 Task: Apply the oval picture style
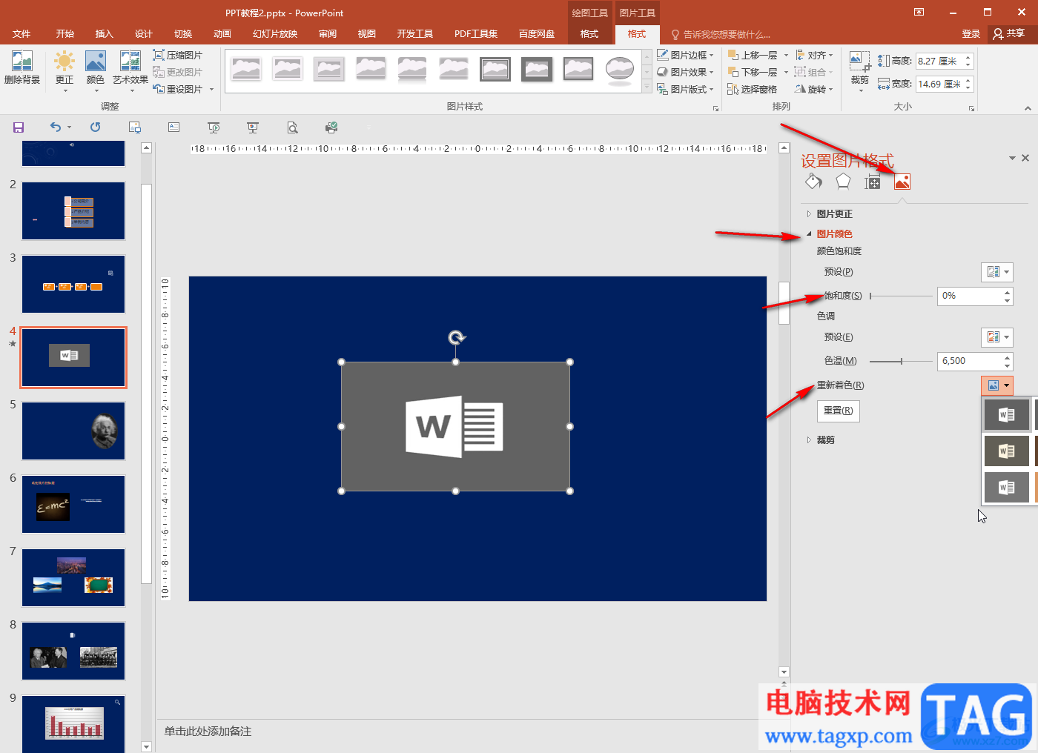coord(619,70)
